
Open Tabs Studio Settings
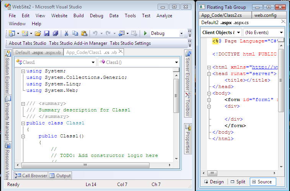130,43
